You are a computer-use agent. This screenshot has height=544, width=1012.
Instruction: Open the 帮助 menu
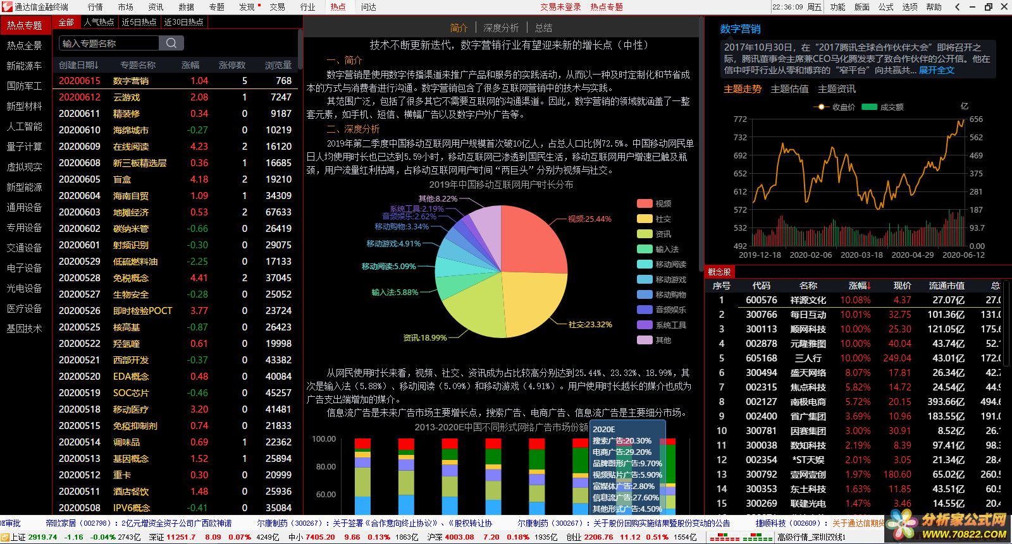pos(934,7)
